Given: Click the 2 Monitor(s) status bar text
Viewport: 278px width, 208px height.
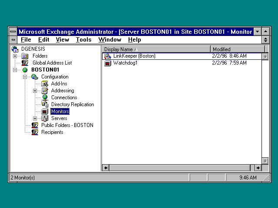Looking at the screenshot, I should tap(23, 178).
